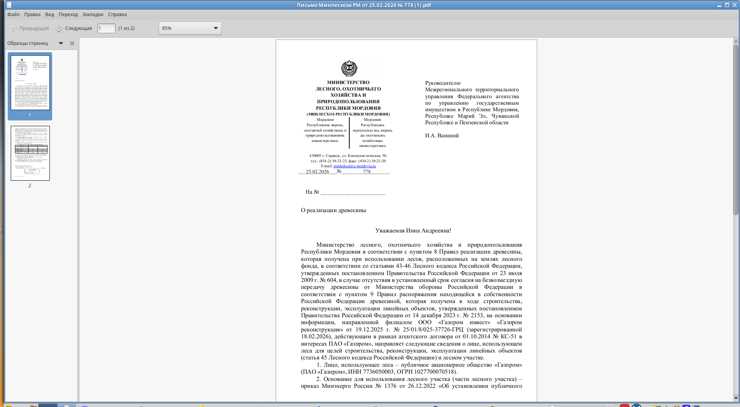
Task: Click the scrollbar up arrow
Action: [736, 41]
